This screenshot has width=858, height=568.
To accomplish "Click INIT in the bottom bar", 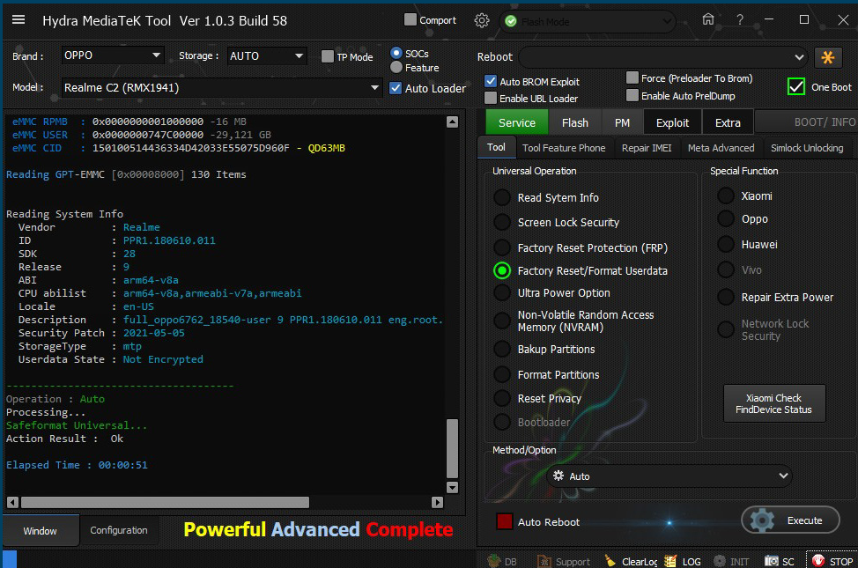I will pos(731,562).
